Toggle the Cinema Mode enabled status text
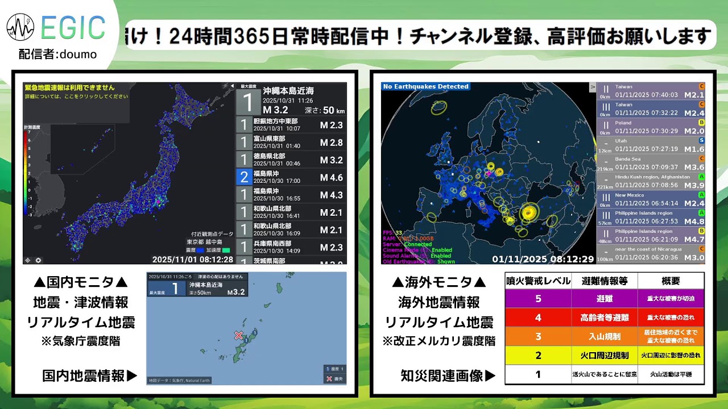The width and height of the screenshot is (728, 409). 441,250
